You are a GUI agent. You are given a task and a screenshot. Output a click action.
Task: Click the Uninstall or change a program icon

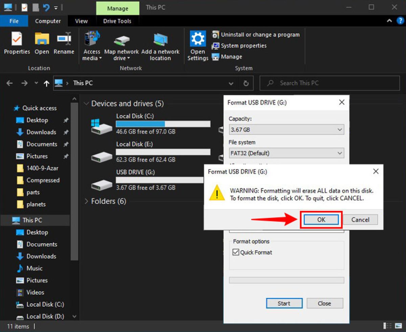click(216, 34)
